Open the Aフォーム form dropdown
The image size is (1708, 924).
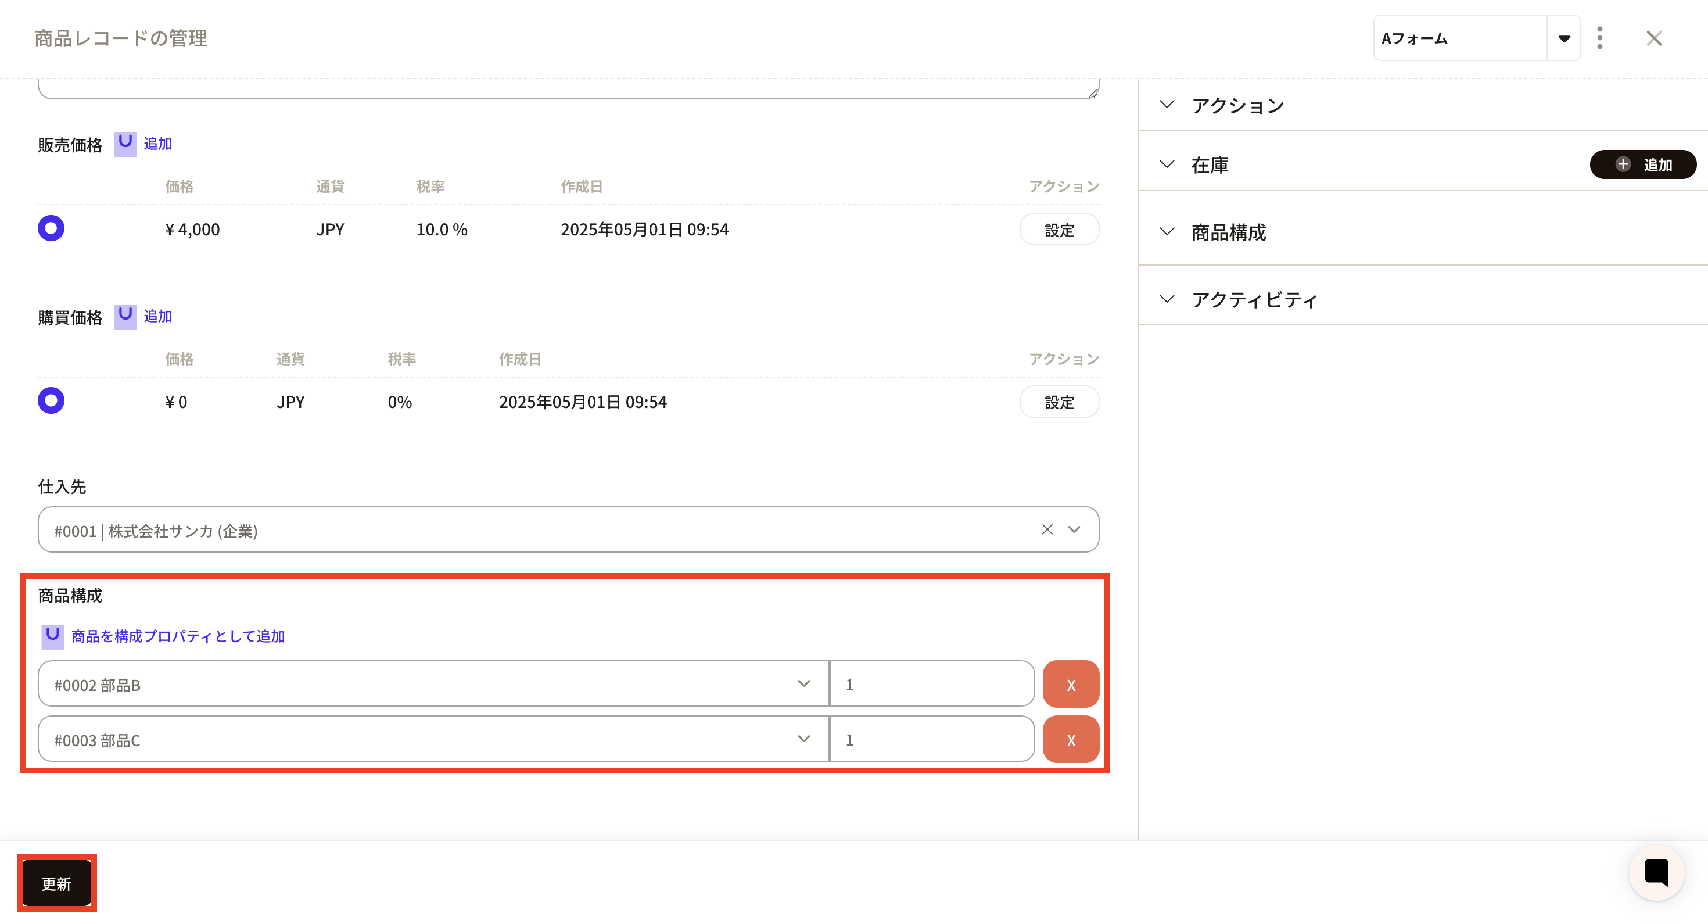(x=1563, y=38)
